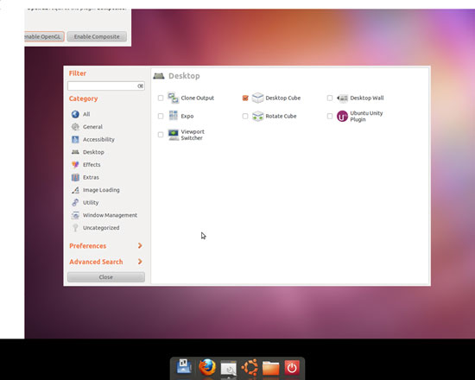Launch Firefox from the dock
Viewport: 475px width, 380px height.
click(x=207, y=367)
